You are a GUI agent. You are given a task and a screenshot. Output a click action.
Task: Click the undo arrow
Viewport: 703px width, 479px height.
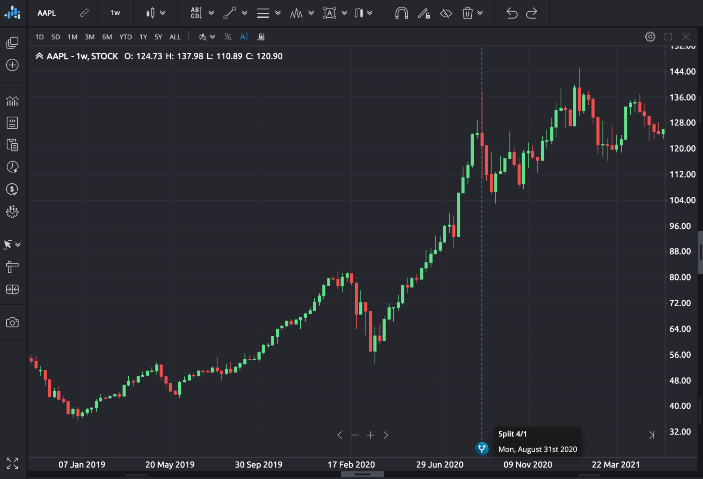[x=512, y=13]
